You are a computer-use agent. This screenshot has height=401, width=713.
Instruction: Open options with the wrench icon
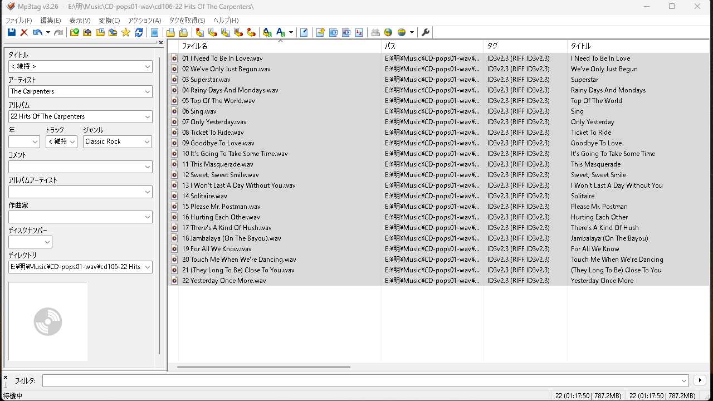click(x=426, y=32)
